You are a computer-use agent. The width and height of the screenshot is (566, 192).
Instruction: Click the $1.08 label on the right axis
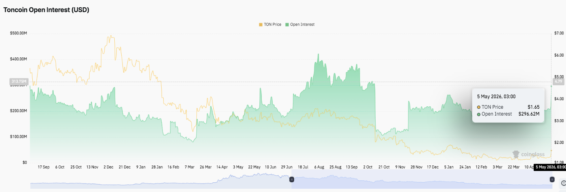560,162
